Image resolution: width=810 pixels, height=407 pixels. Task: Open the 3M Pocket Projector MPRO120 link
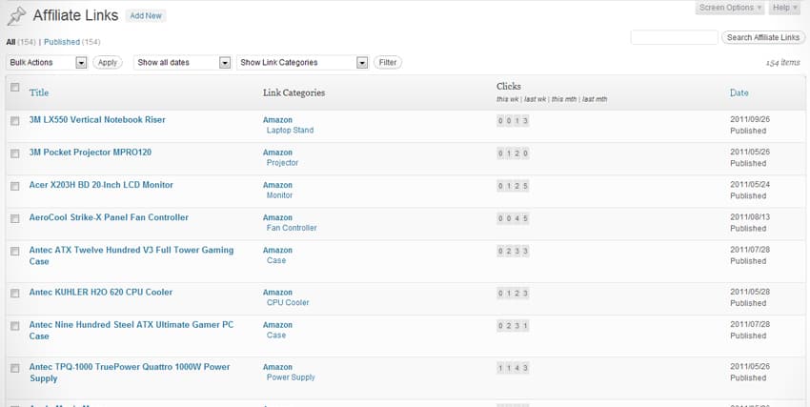coord(91,153)
